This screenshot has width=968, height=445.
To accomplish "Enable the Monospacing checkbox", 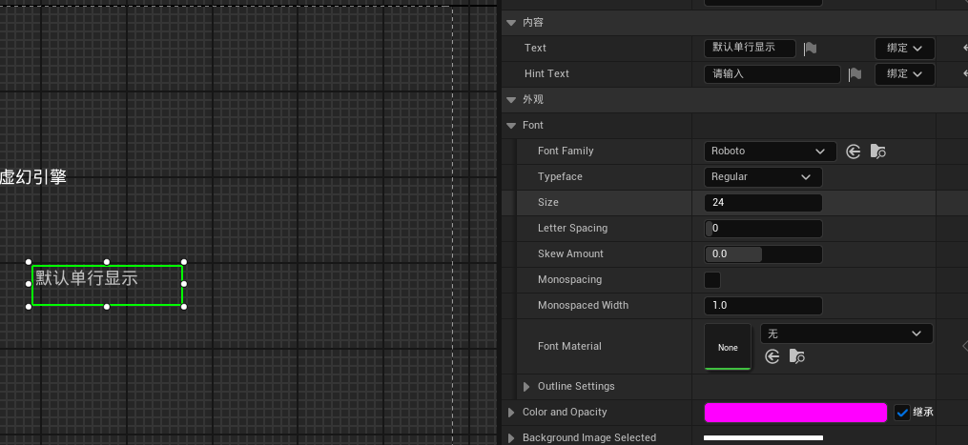I will click(712, 280).
